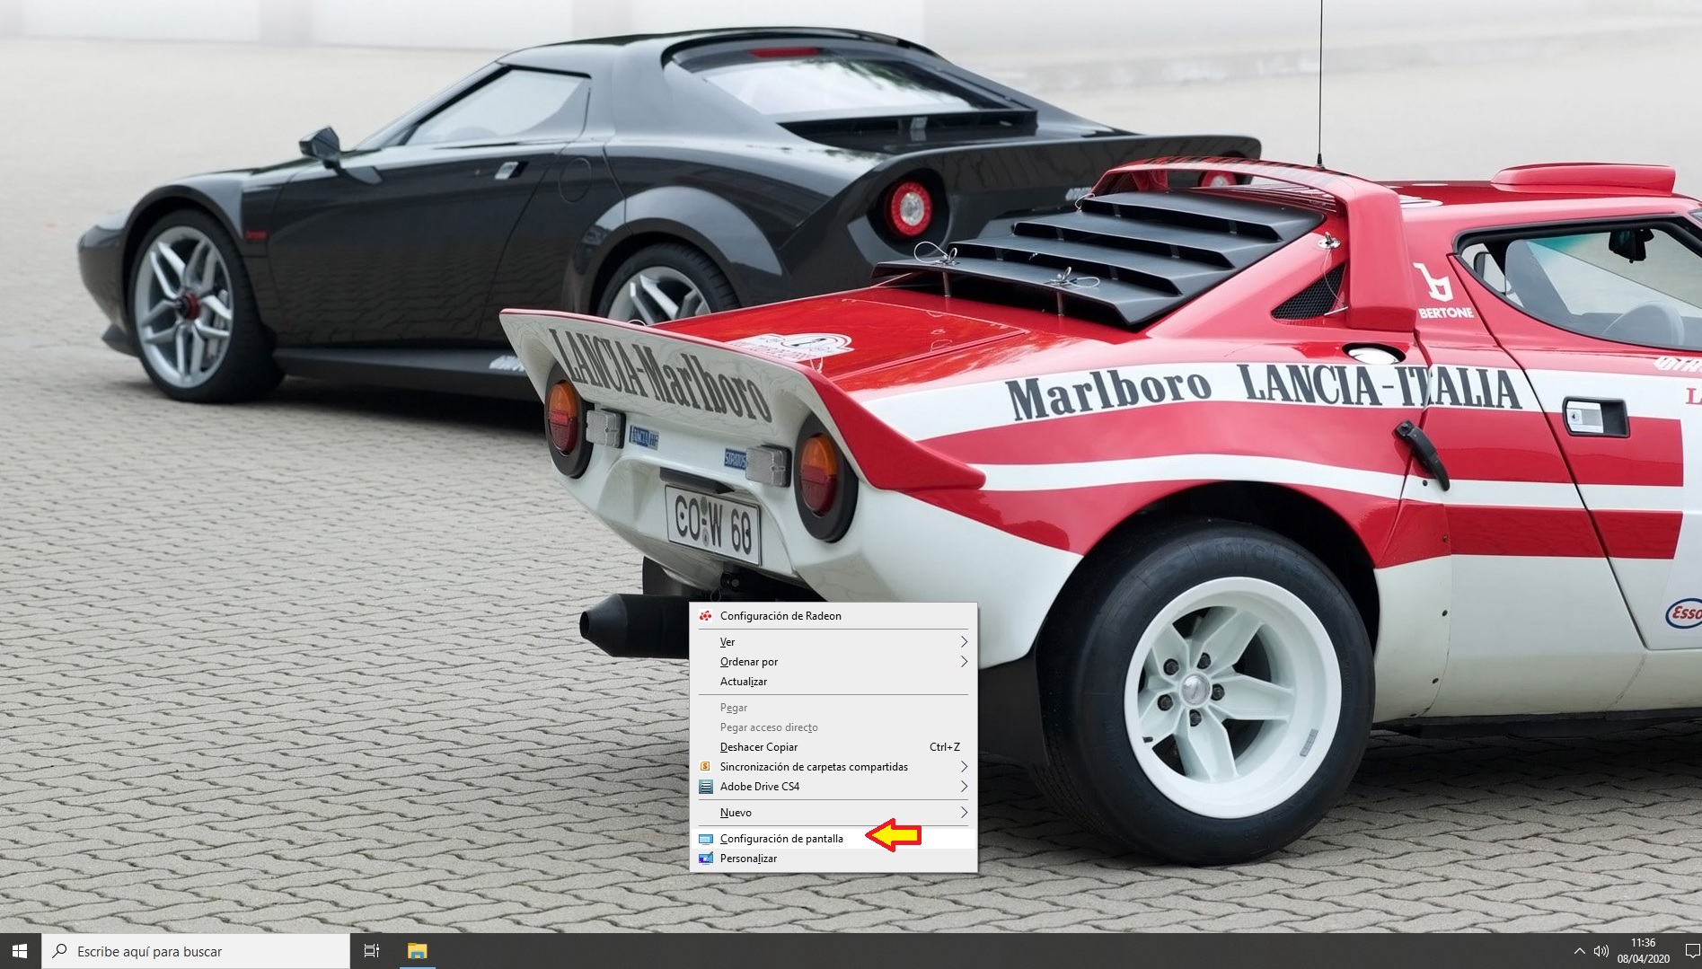Select Configuración de pantalla
This screenshot has height=969, width=1702.
[x=833, y=839]
